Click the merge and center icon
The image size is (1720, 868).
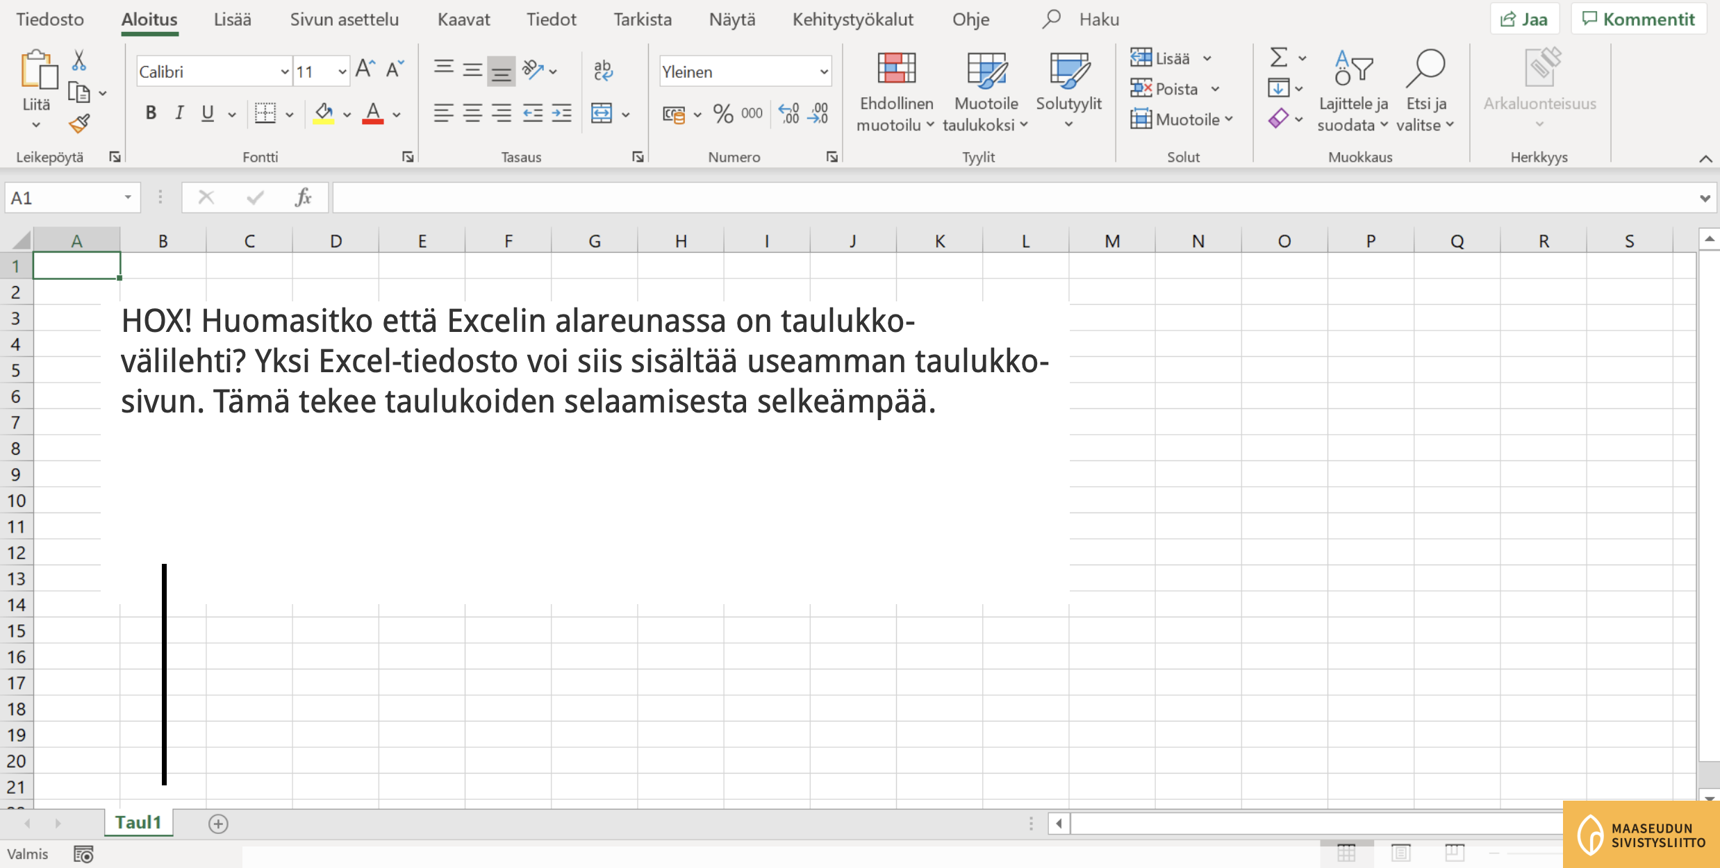602,113
